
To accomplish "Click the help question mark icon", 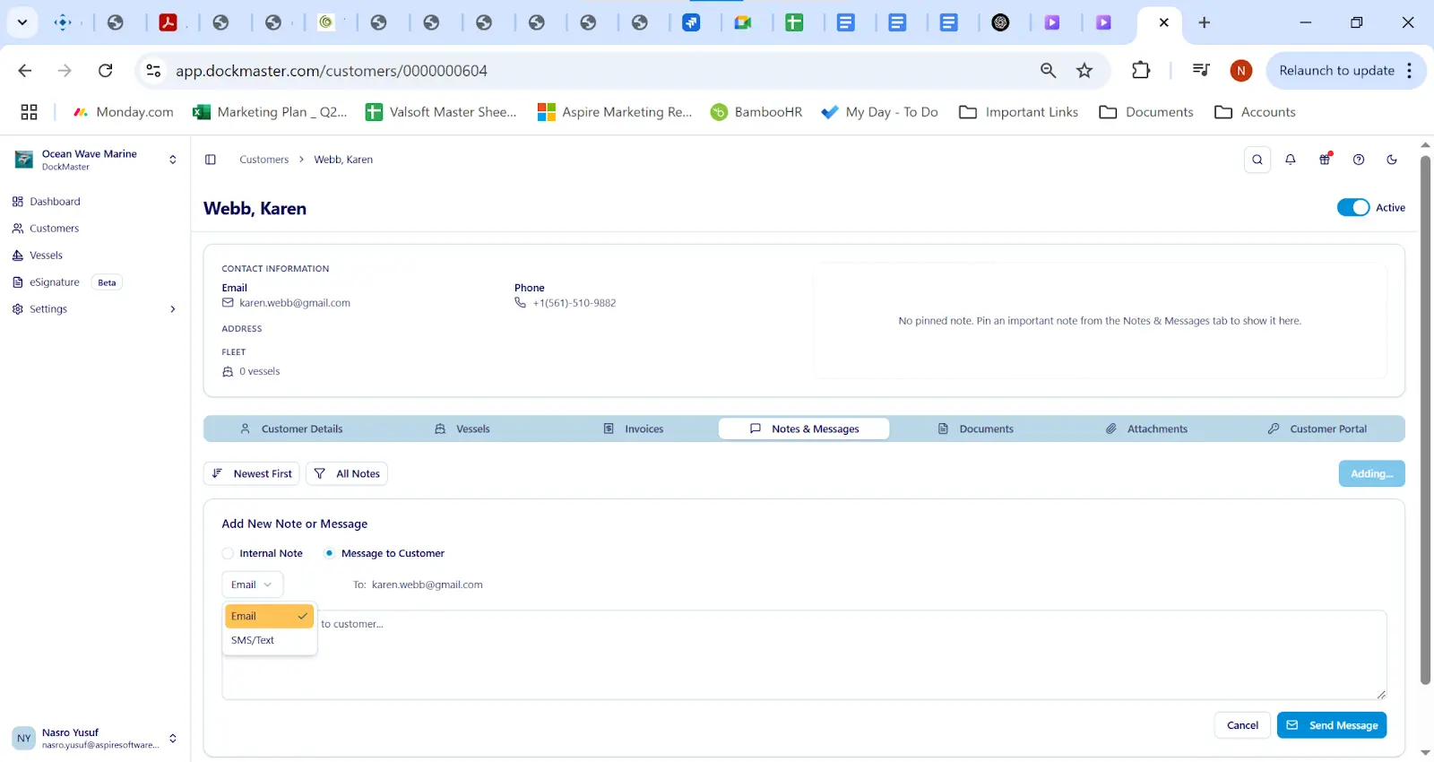I will 1359,160.
